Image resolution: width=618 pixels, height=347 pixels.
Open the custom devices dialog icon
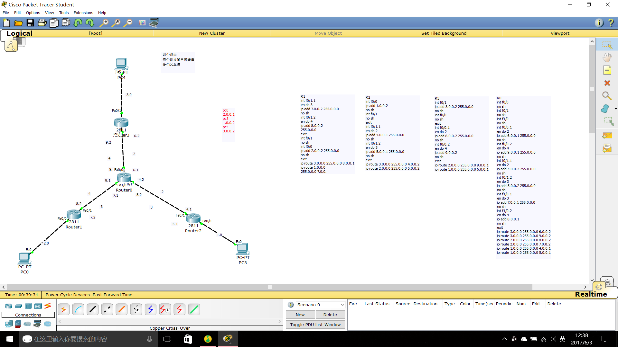point(154,22)
